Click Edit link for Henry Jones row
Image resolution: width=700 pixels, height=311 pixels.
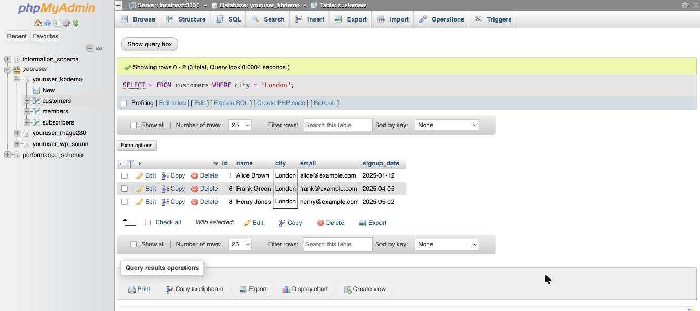point(146,202)
